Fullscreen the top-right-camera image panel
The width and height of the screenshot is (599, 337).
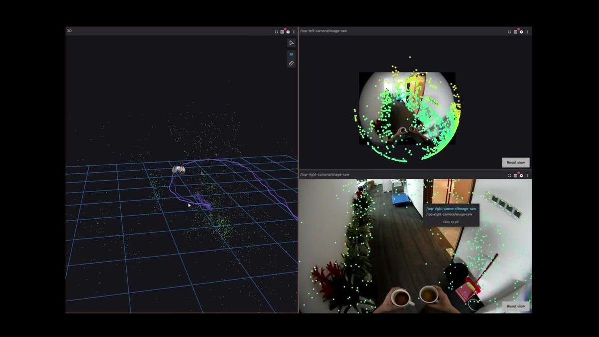(510, 175)
